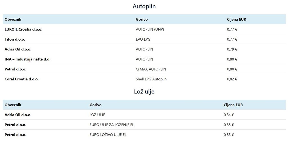Click Gorivo header in the Autoplin table
Viewport: 288px width, 142px height.
pyautogui.click(x=142, y=19)
